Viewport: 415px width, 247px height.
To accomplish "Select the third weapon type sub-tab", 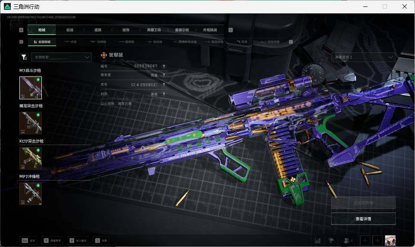I will 98,42.
